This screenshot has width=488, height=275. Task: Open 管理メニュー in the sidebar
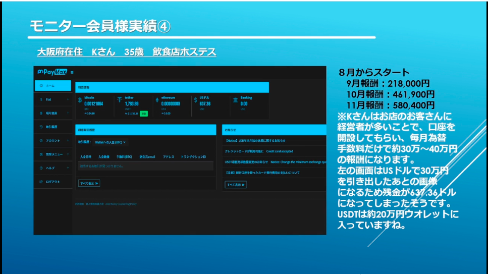[x=53, y=154]
